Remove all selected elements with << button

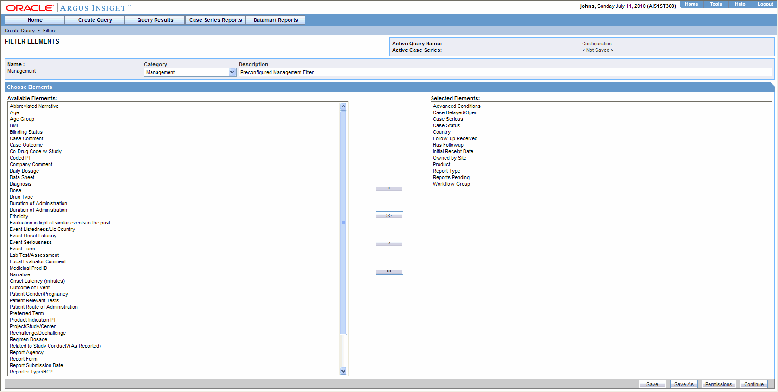(x=389, y=271)
